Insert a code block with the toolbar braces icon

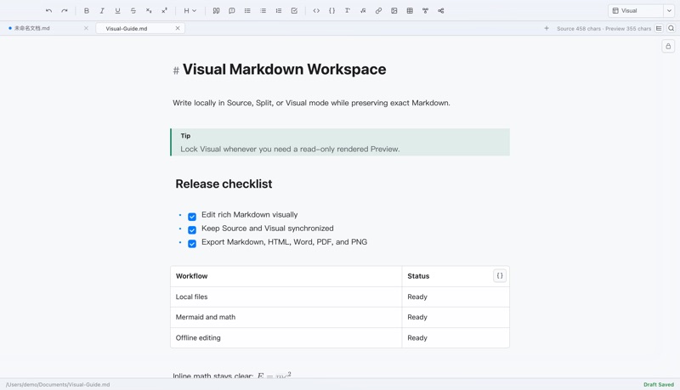[331, 11]
